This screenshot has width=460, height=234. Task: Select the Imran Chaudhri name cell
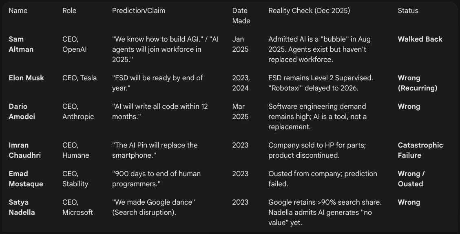tap(24, 150)
